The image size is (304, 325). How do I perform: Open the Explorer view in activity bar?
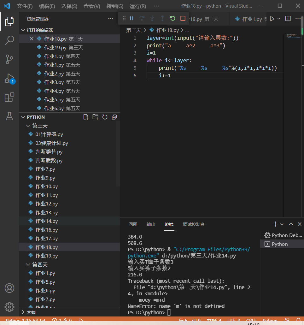[x=9, y=21]
